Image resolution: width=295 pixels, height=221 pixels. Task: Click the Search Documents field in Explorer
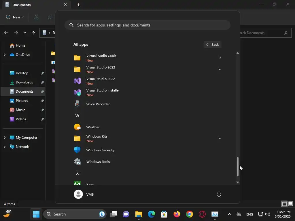click(x=265, y=33)
